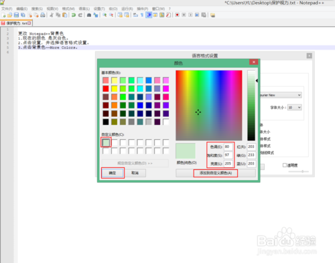Confirm color with the 确定 button
This screenshot has width=335, height=263.
tap(113, 173)
